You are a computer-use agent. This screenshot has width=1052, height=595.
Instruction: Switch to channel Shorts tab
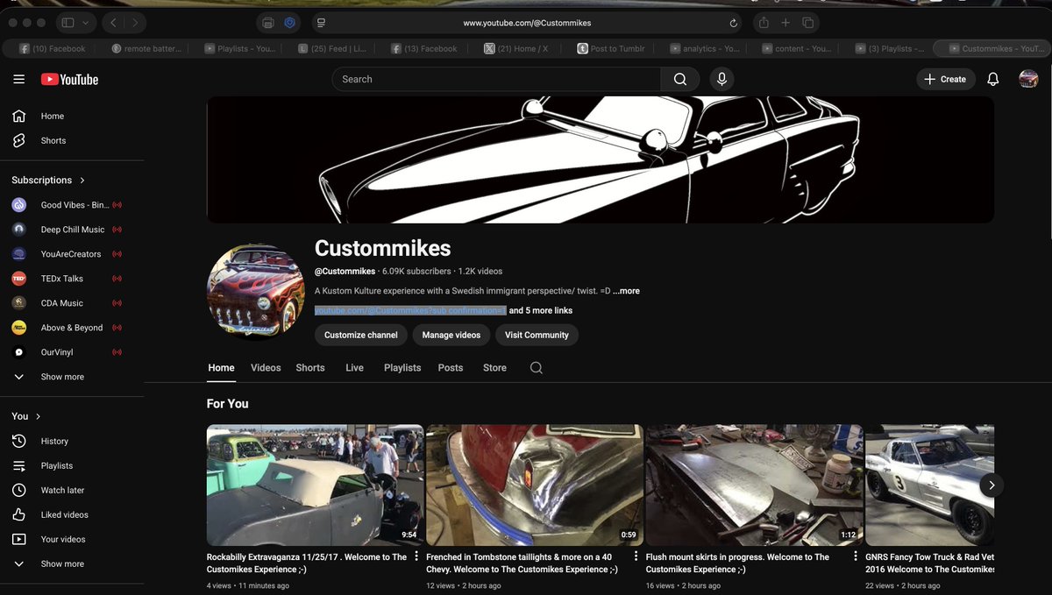[310, 368]
